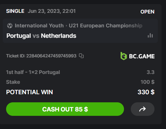Screen dimensions: 166x129
Task: Open match statistics bar chart icon
Action: (150, 35)
